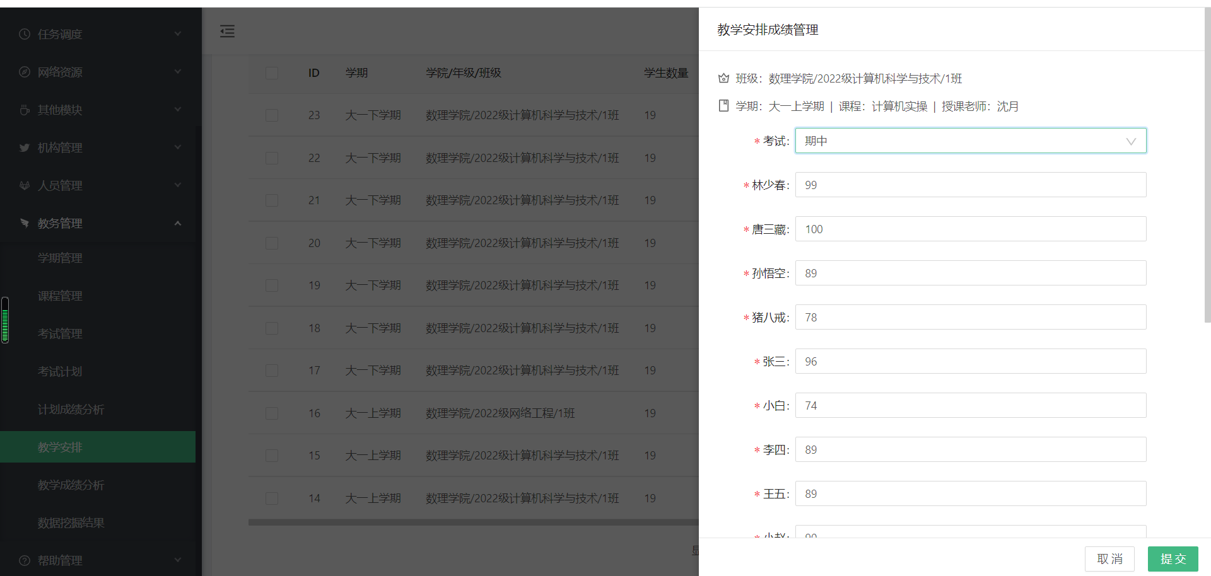The width and height of the screenshot is (1211, 576).
Task: Check the checkbox for row ID 22
Action: [x=272, y=158]
